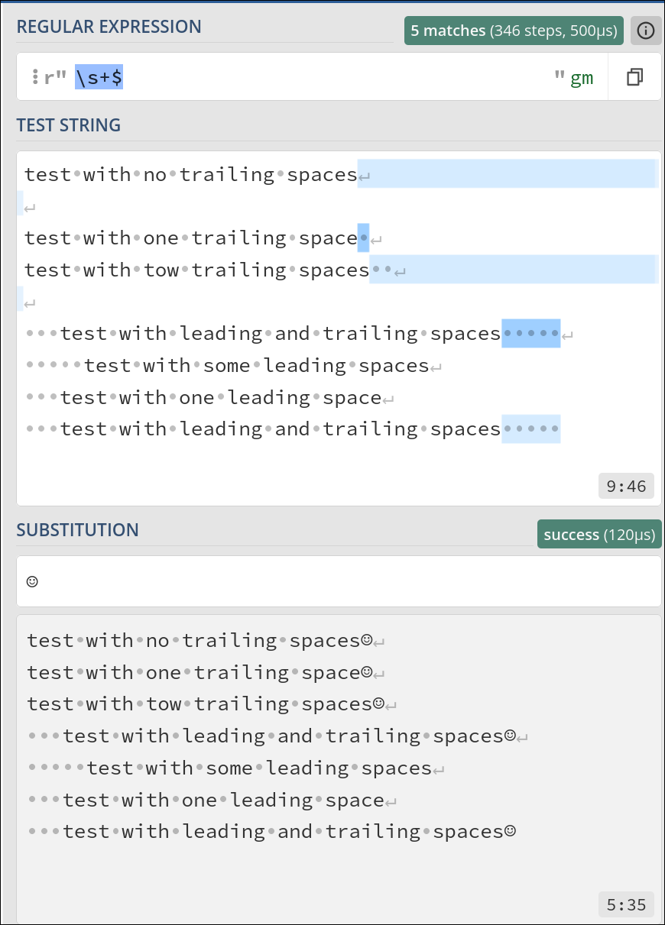
Task: Click the line 'test with some leading spaces' in test string
Action: tap(227, 366)
